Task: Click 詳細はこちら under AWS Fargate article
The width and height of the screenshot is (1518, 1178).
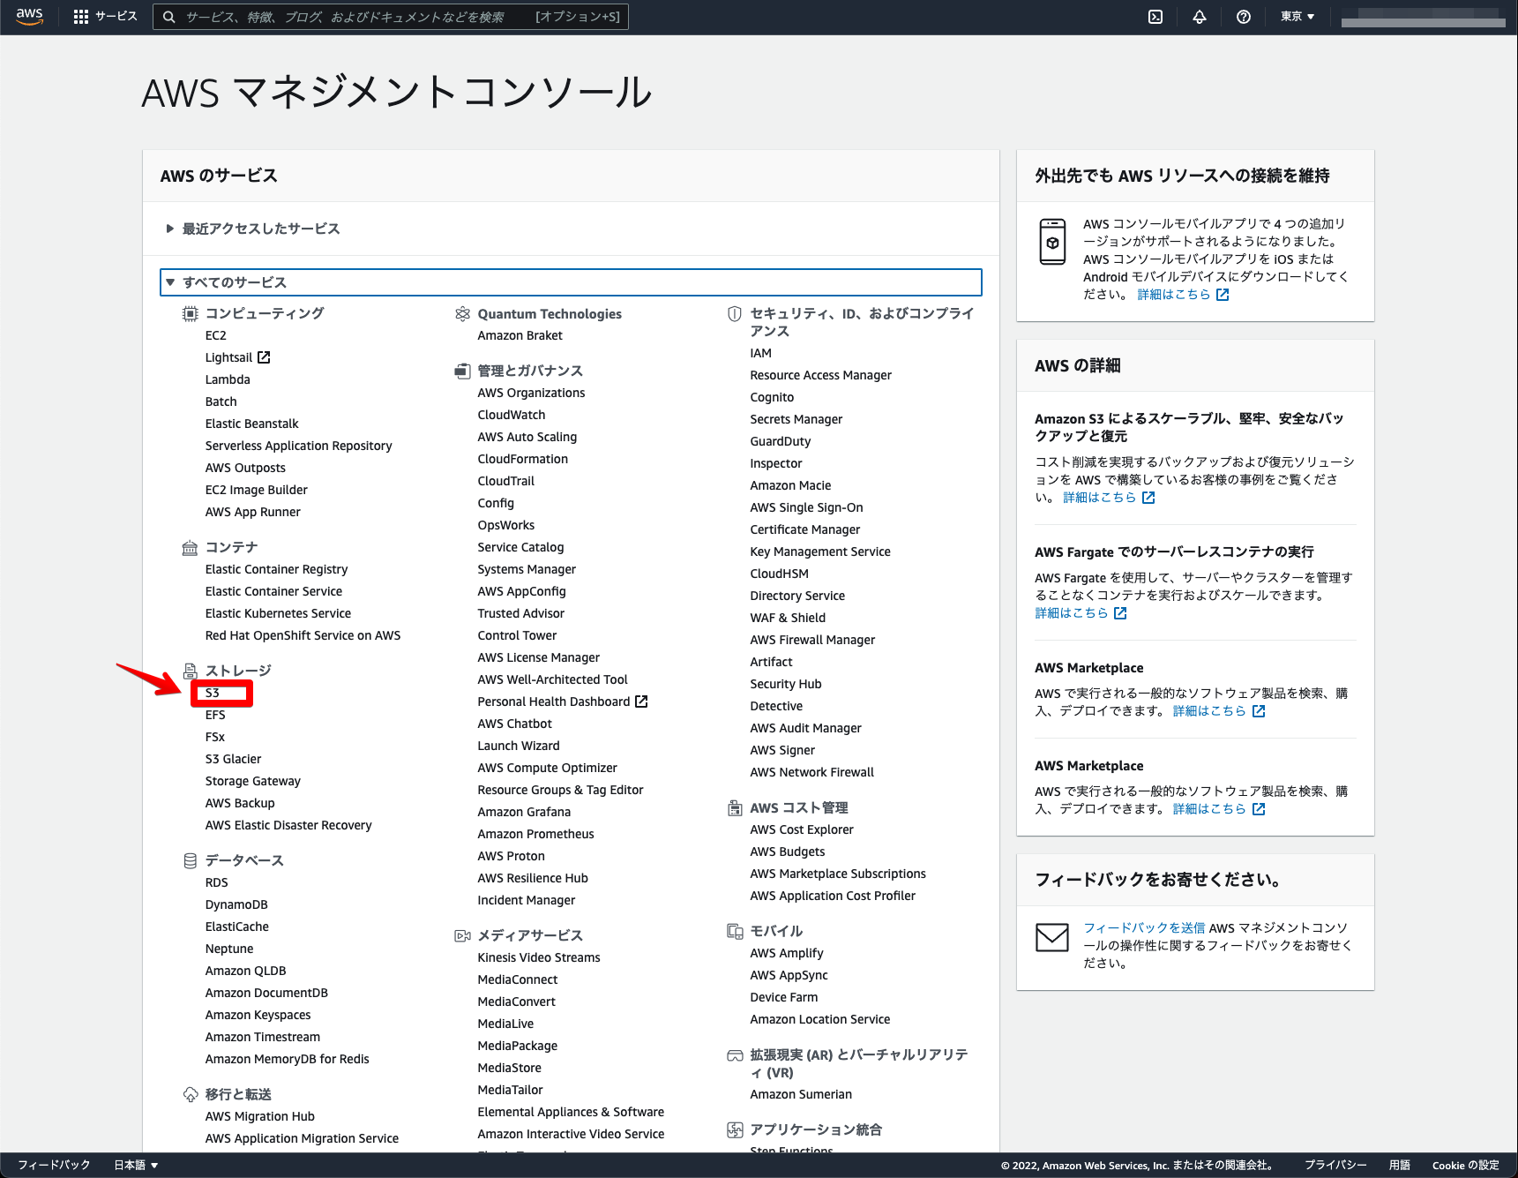Action: coord(1071,613)
